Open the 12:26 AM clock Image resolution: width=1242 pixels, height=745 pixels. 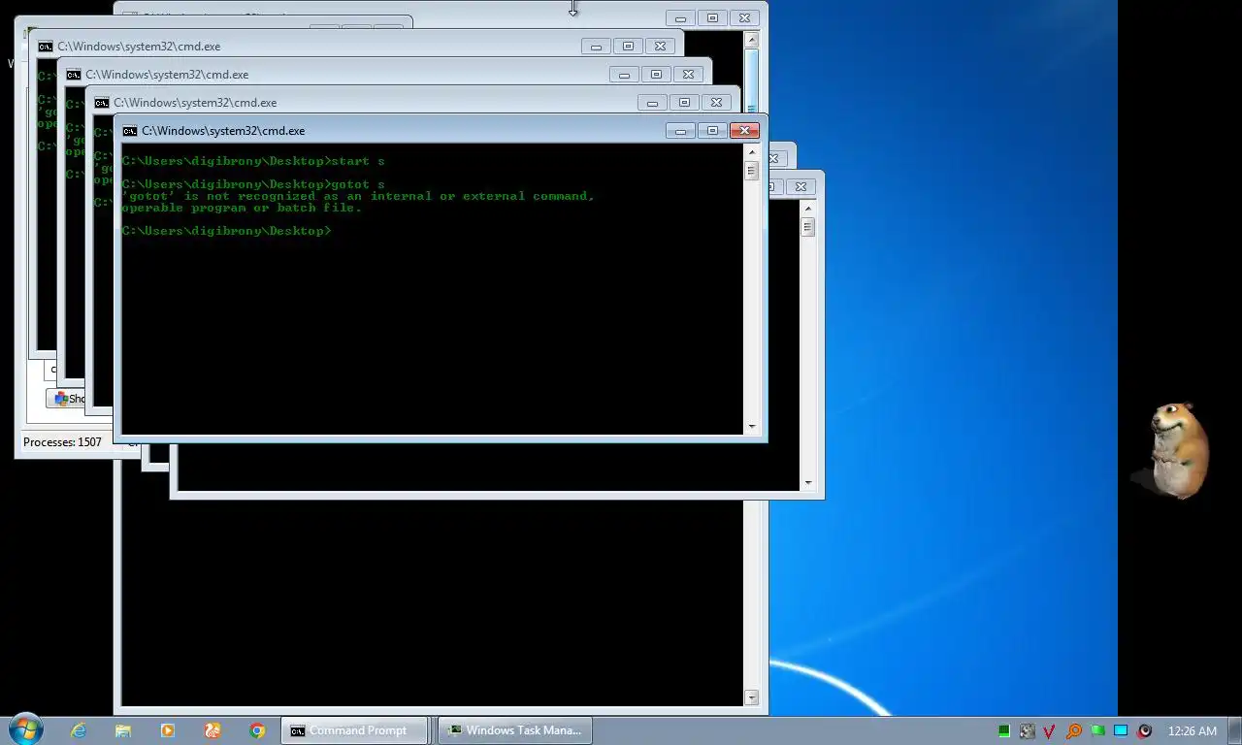(1193, 730)
